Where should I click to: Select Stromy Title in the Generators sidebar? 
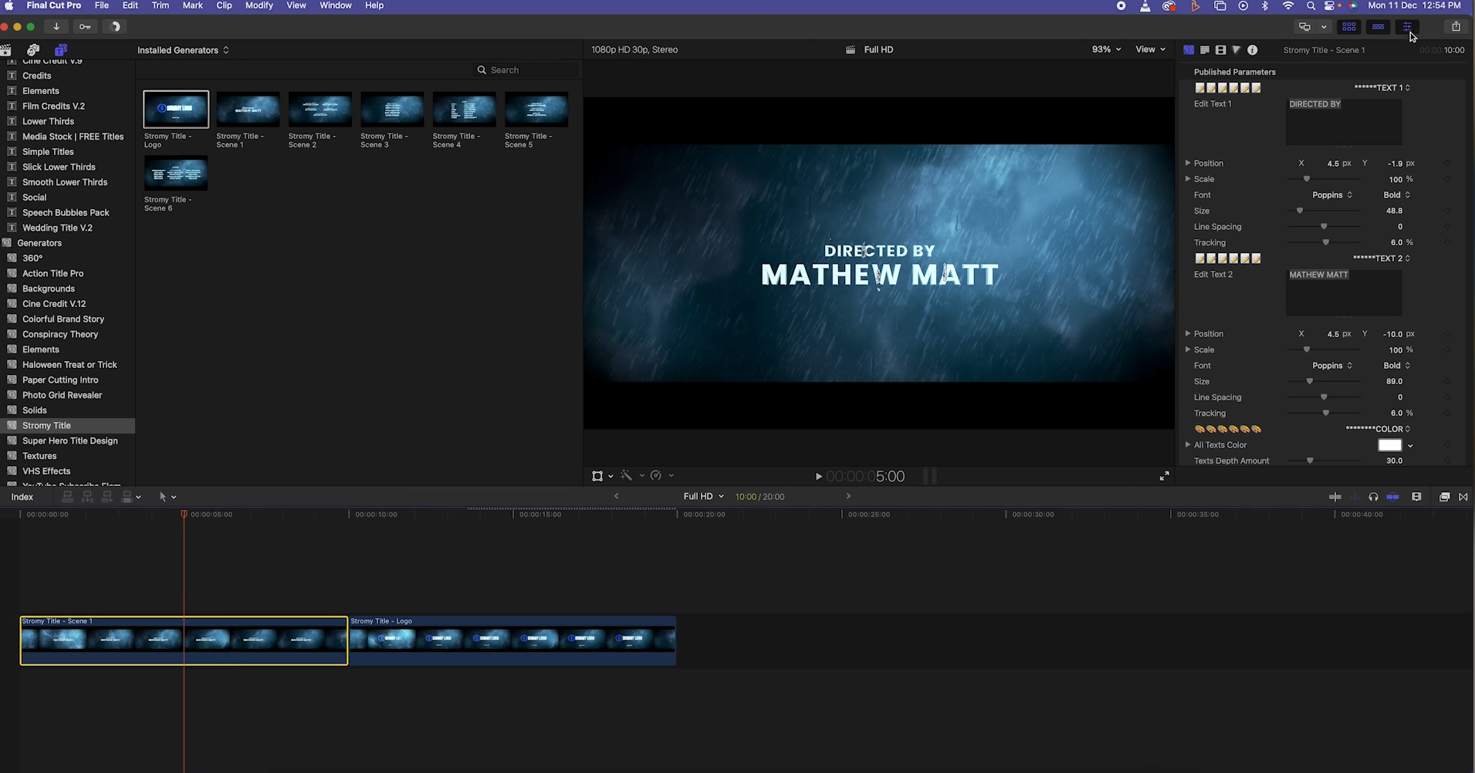[x=46, y=425]
